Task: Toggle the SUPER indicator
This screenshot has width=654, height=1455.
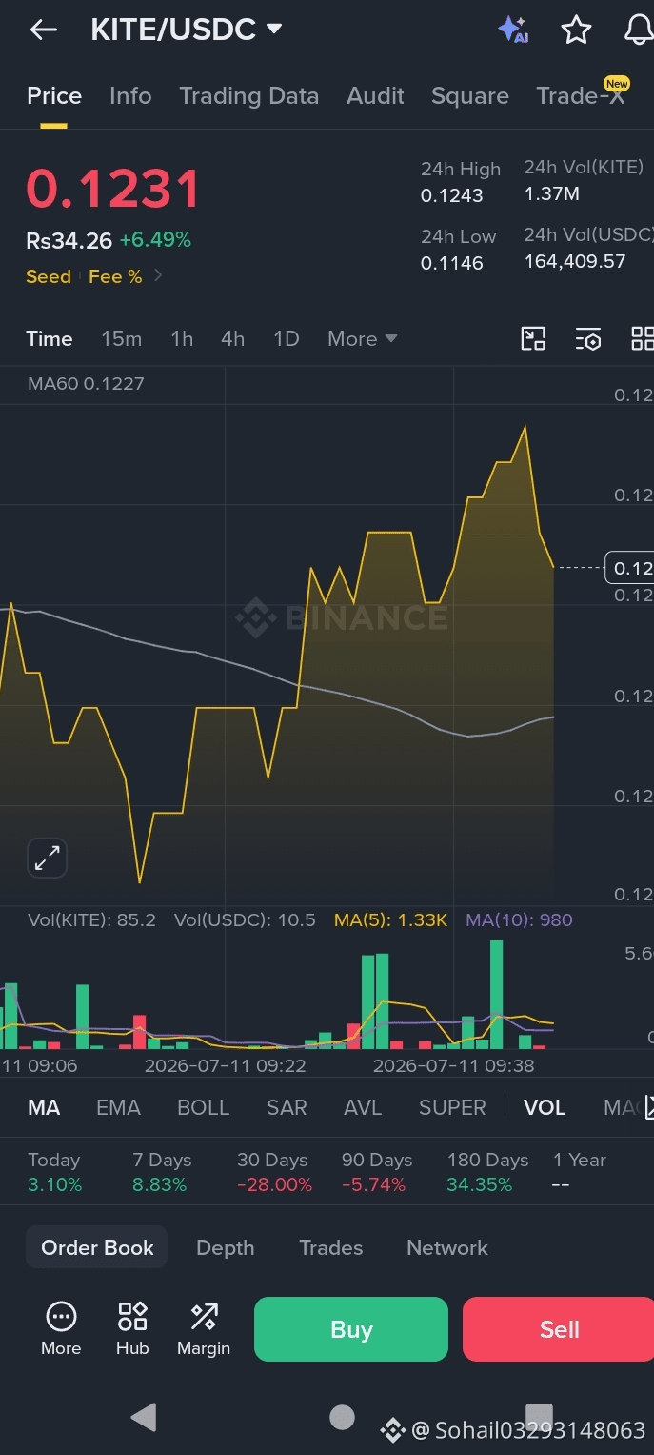Action: tap(452, 1107)
